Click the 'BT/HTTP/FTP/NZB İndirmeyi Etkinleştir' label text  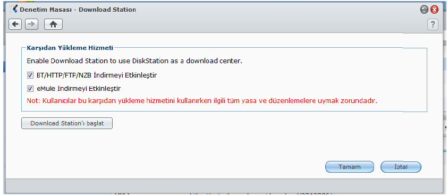[x=97, y=75]
